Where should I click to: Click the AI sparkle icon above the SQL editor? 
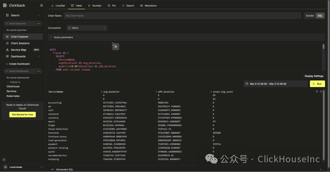pyautogui.click(x=116, y=47)
